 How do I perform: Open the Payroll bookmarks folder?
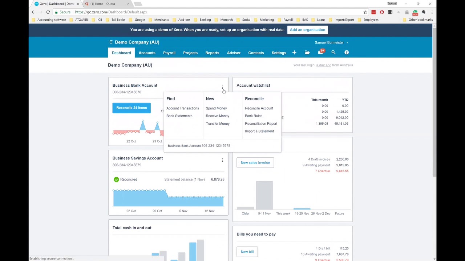285,20
